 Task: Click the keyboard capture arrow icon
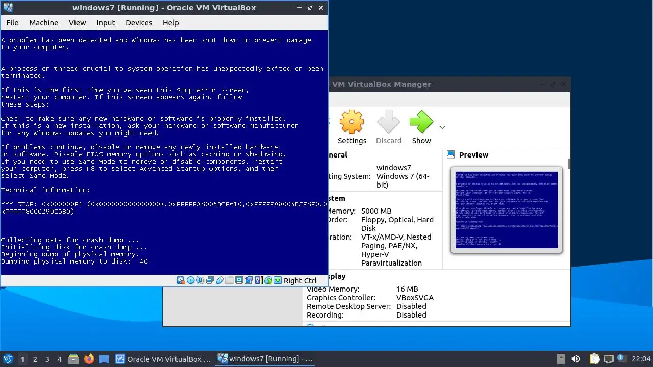coord(278,280)
